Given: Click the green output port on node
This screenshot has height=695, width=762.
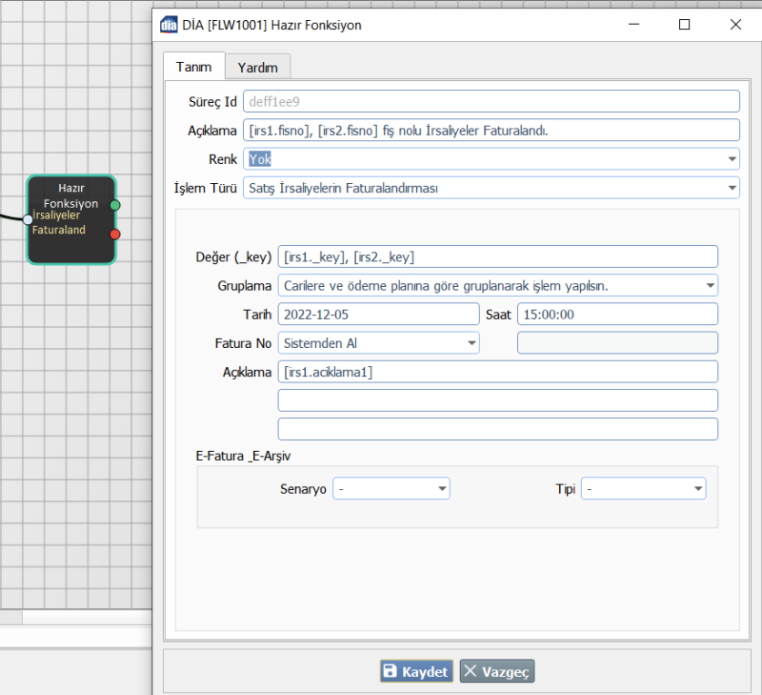Looking at the screenshot, I should pyautogui.click(x=115, y=205).
